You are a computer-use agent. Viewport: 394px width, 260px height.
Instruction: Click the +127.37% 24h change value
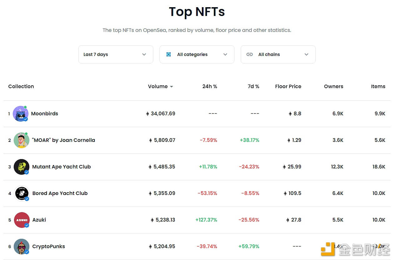tap(206, 220)
